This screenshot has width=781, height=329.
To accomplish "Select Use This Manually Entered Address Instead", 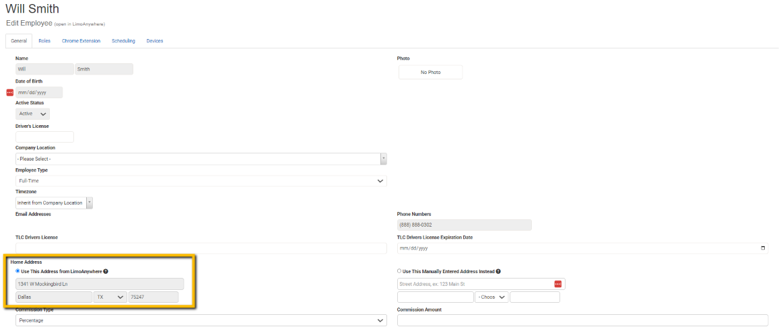I will [x=399, y=271].
